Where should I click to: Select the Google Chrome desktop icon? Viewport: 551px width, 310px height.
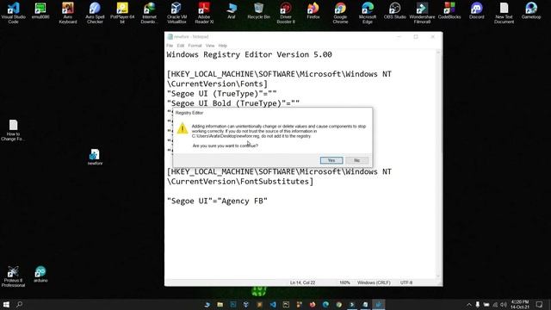point(340,12)
